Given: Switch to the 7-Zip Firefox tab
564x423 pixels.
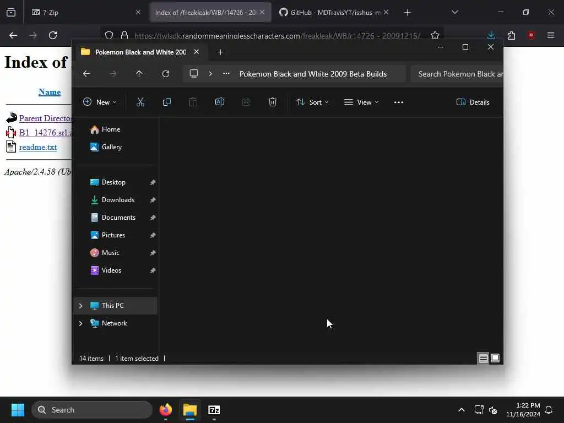Looking at the screenshot, I should [85, 13].
